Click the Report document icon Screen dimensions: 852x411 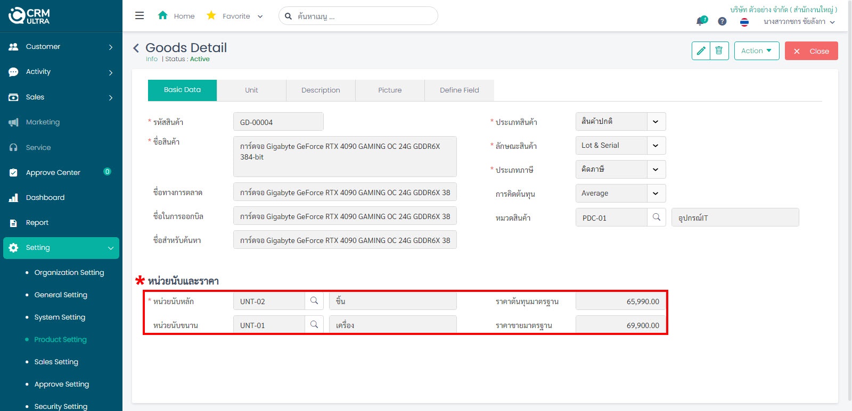(14, 223)
